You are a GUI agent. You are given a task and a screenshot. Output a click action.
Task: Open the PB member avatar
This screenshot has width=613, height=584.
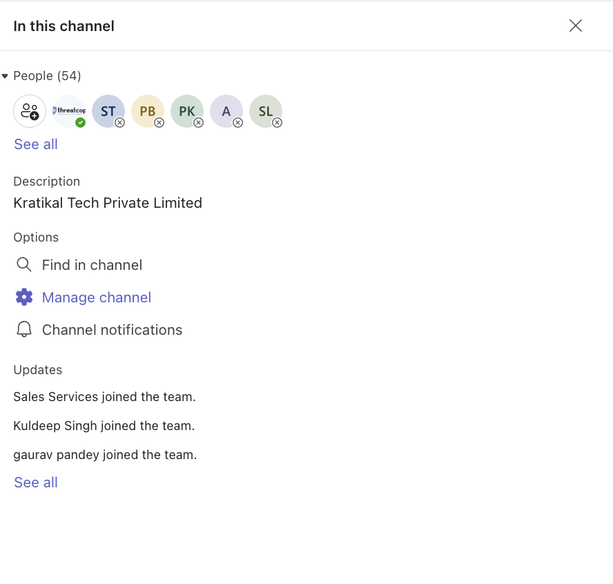coord(148,111)
